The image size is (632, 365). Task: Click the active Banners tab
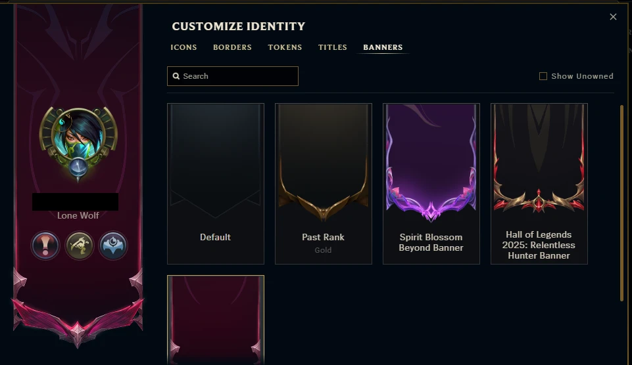coord(383,47)
